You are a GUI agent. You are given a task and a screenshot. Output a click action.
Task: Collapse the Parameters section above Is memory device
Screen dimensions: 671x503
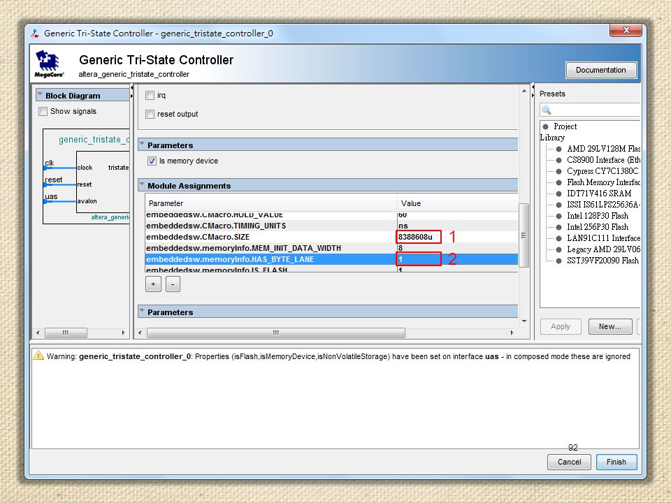pyautogui.click(x=142, y=145)
